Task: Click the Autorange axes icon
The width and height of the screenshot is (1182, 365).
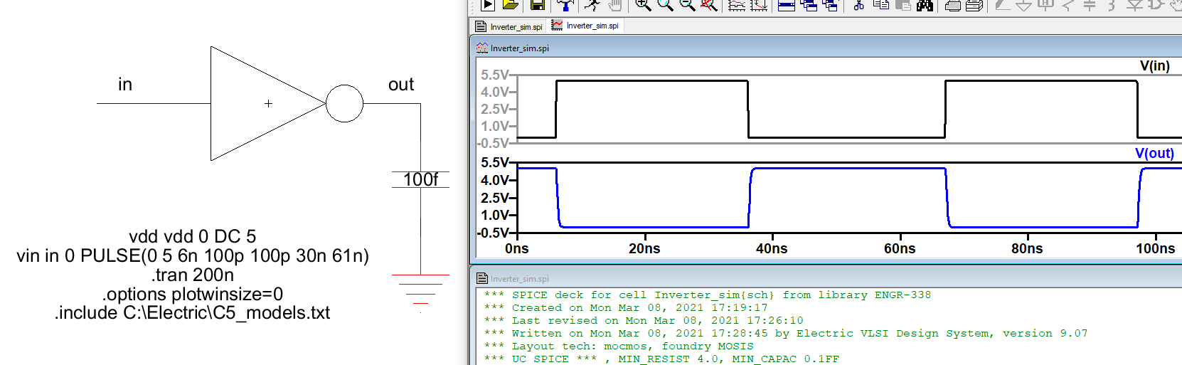Action: click(x=737, y=5)
